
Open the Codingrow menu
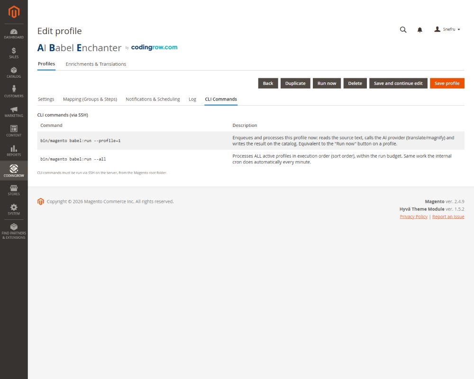(14, 171)
